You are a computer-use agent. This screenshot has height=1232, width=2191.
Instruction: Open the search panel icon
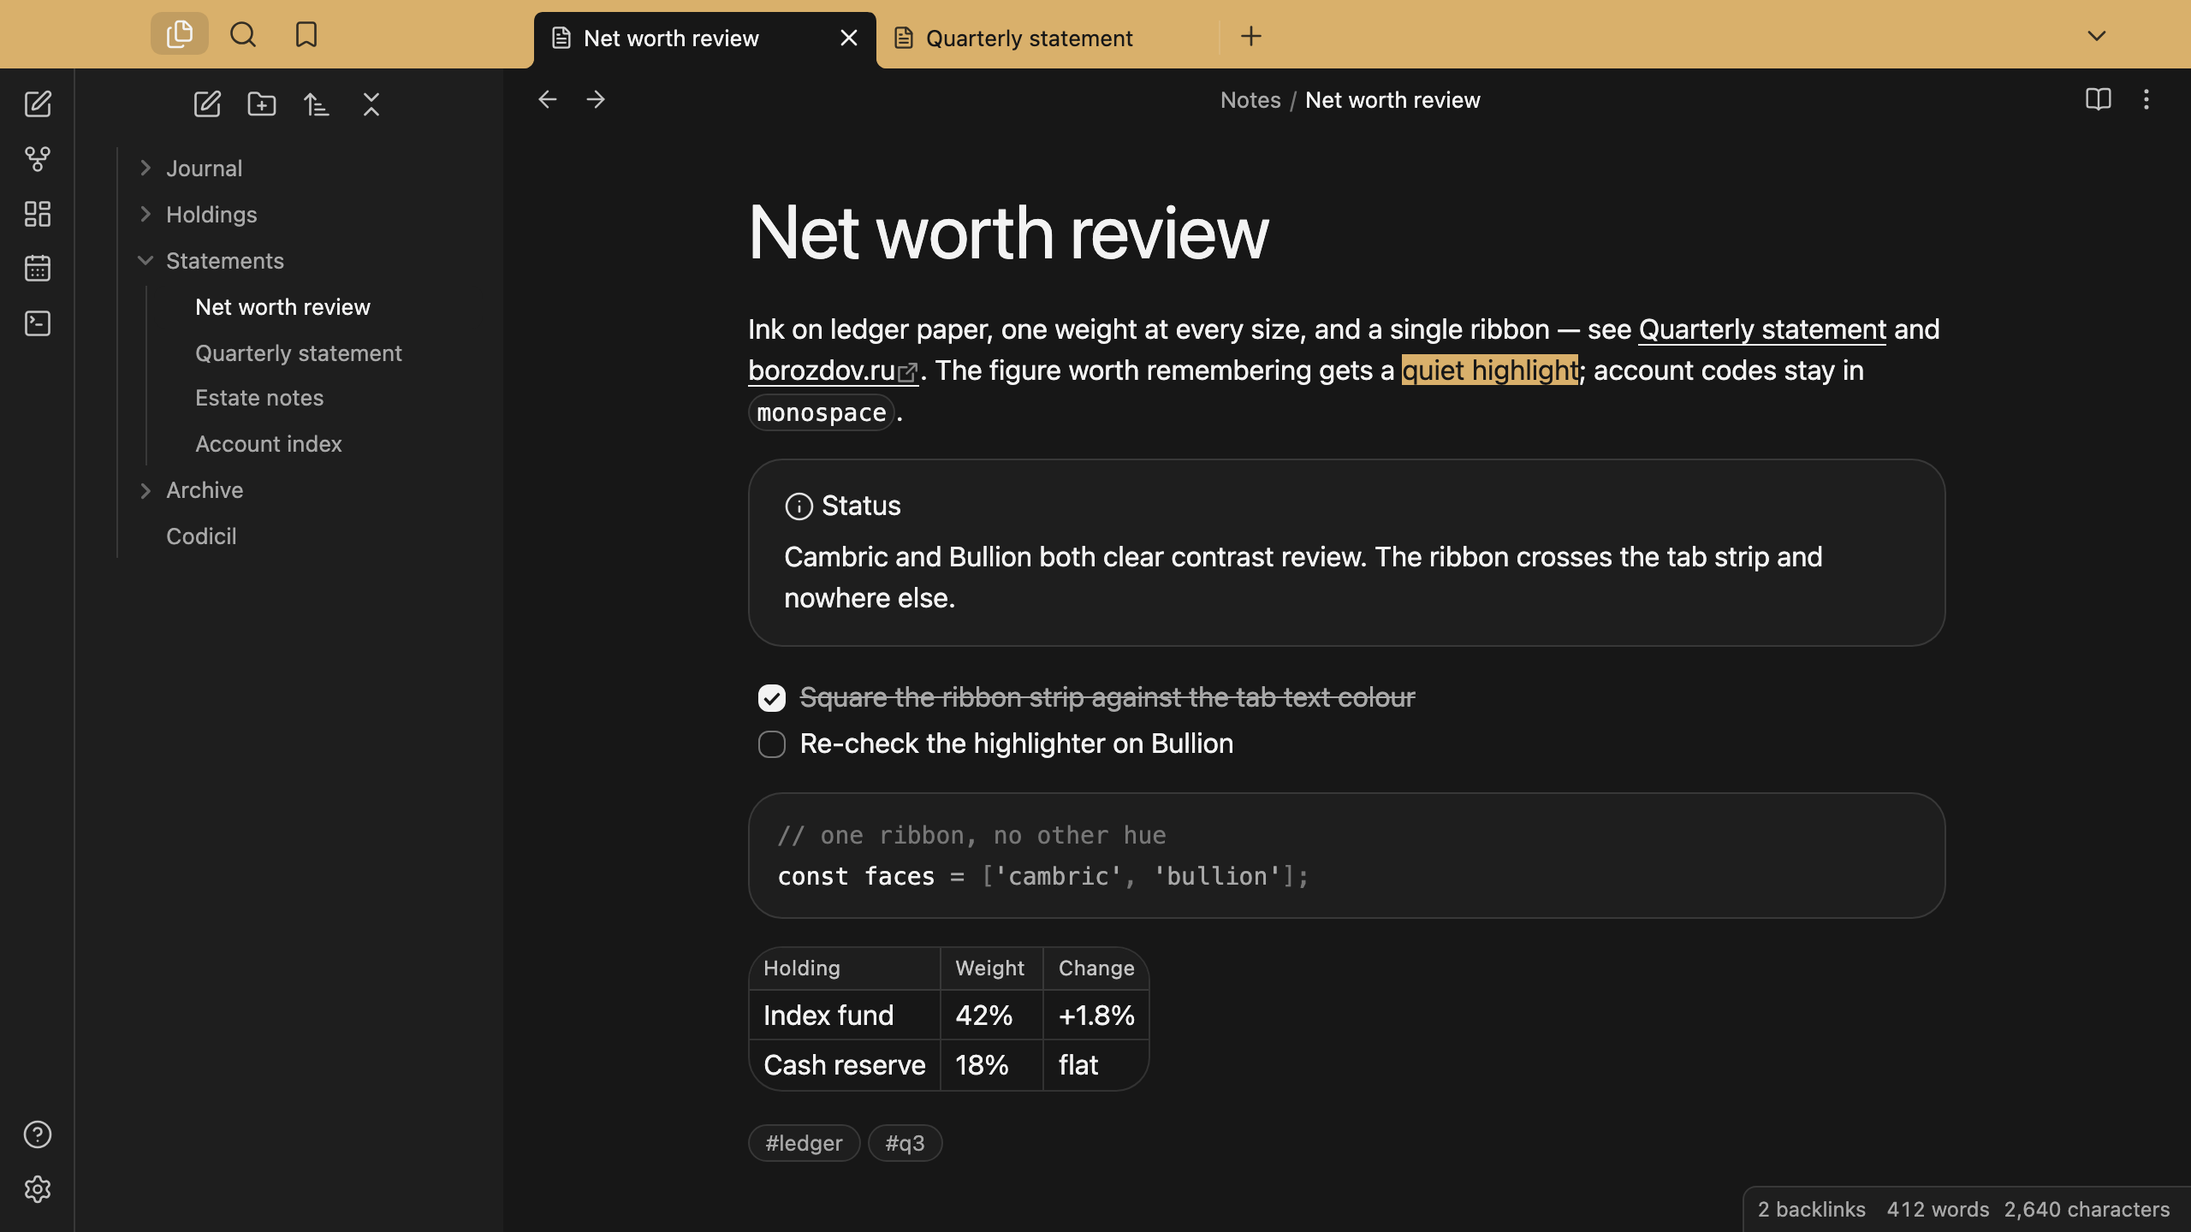pos(243,34)
